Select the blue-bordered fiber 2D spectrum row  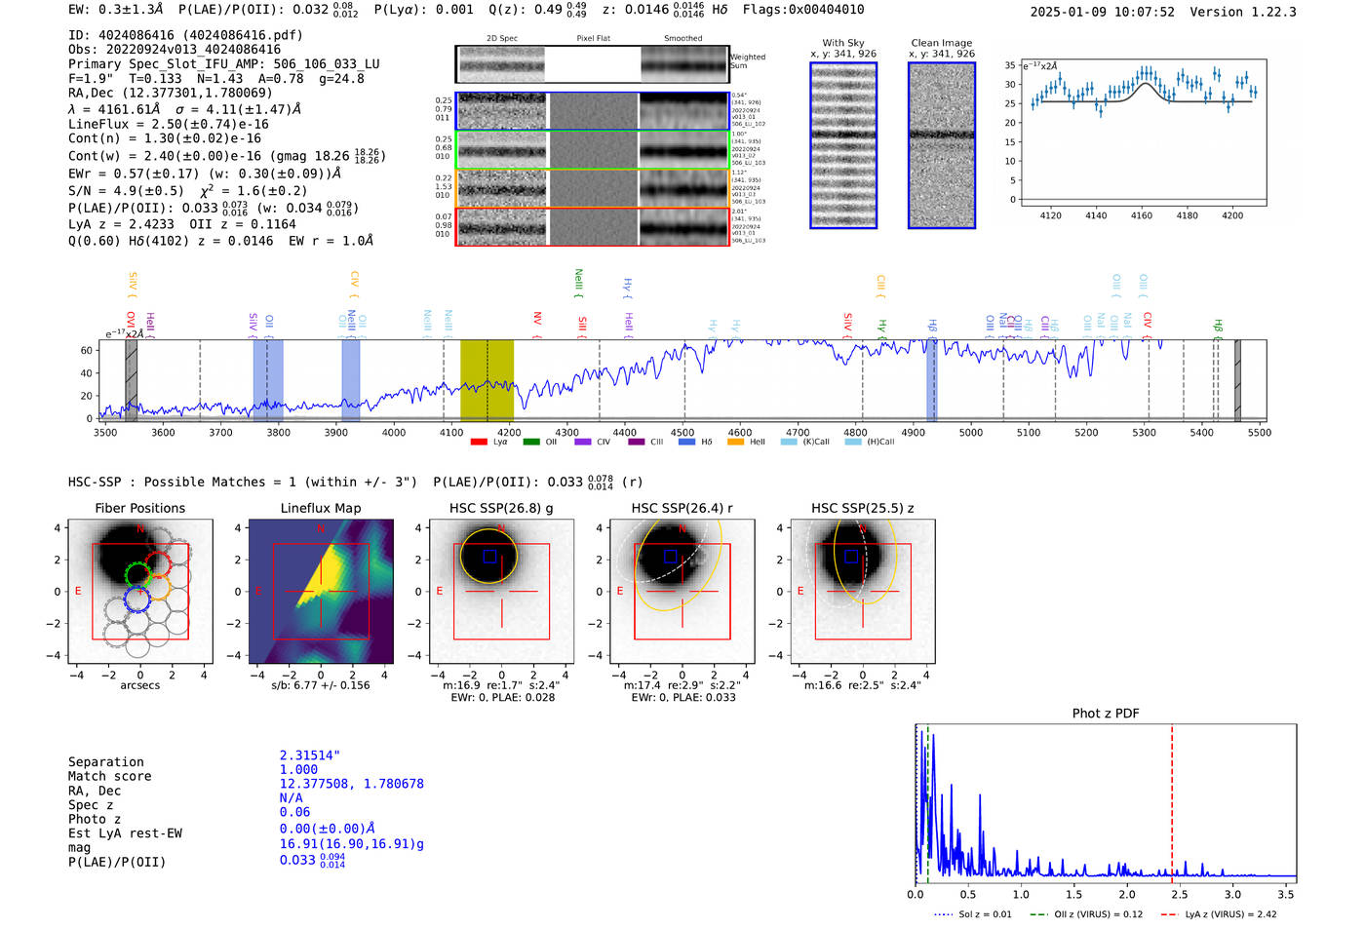[592, 111]
